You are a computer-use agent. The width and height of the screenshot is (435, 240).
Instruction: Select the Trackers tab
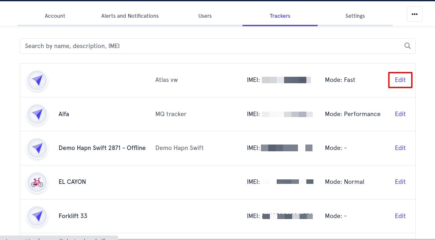coord(280,16)
